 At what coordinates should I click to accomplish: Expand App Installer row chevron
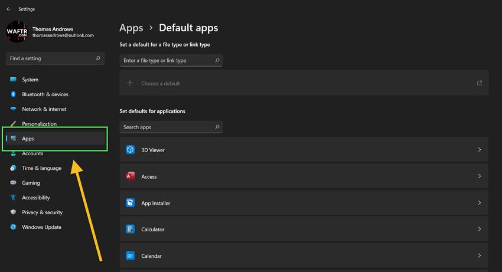(x=480, y=203)
